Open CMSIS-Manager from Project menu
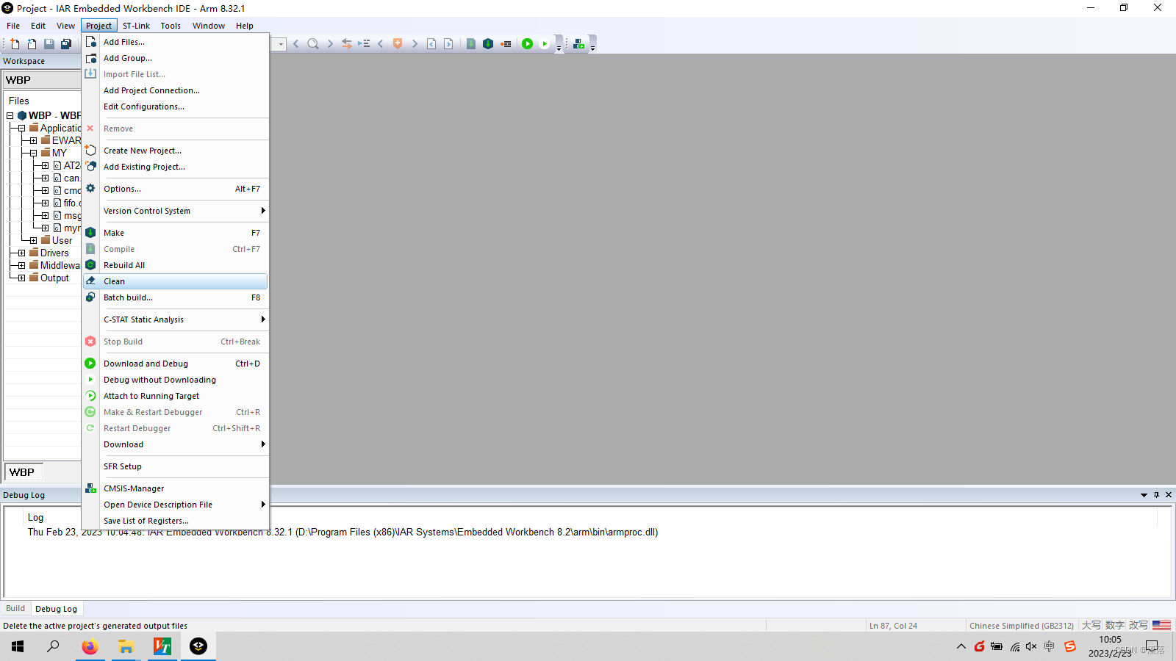 [x=176, y=488]
